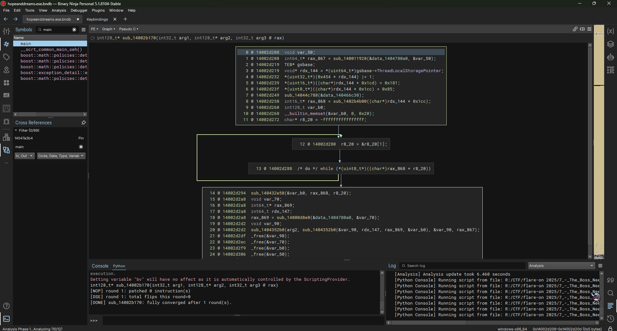Viewport: 617px width, 331px height.
Task: Click graph line 7 sub_14044c788 call
Action: point(324,95)
